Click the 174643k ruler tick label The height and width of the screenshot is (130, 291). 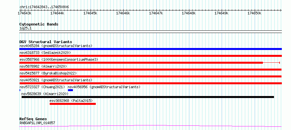tap(25, 13)
